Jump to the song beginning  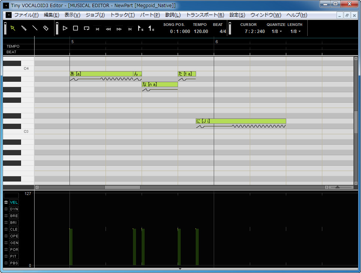pos(97,29)
